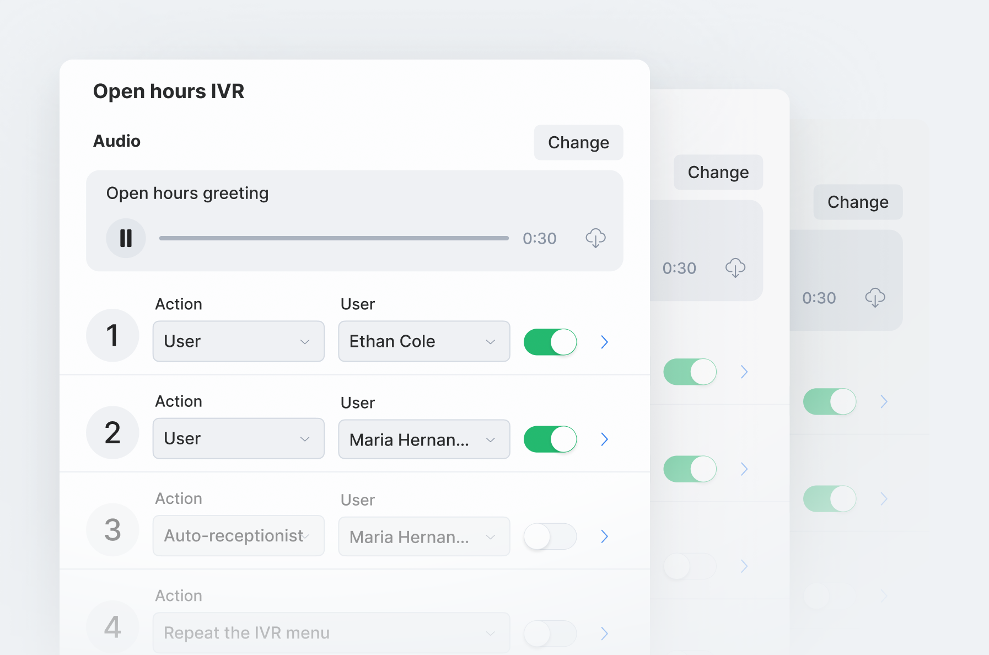Enable the toggle for option 3
This screenshot has height=655, width=989.
[550, 536]
